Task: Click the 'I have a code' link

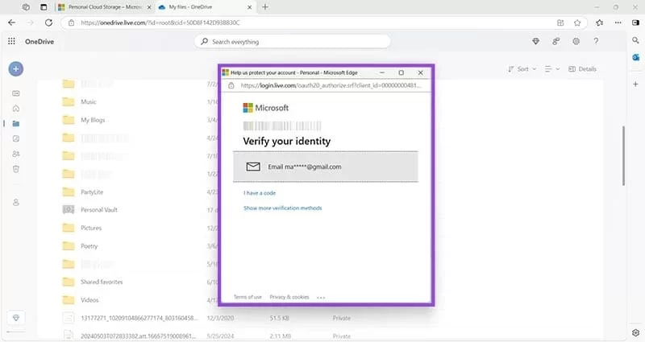Action: click(x=260, y=193)
